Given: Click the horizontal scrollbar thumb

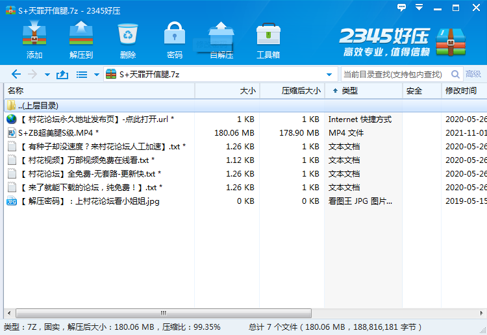Looking at the screenshot, I should pyautogui.click(x=163, y=312).
